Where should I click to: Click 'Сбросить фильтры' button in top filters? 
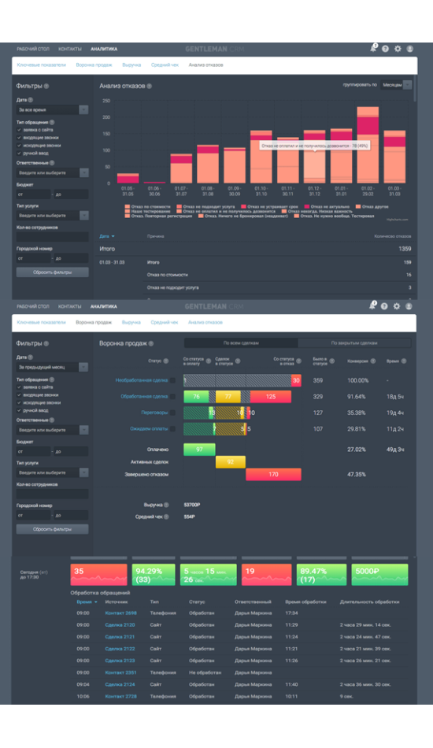[x=53, y=272]
